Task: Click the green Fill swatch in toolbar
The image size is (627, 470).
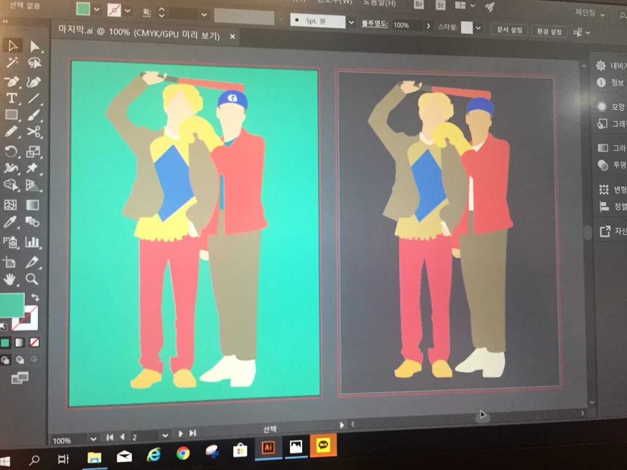Action: (11, 305)
